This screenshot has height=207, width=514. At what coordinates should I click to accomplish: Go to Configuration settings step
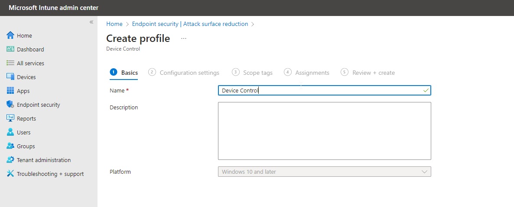pos(184,73)
